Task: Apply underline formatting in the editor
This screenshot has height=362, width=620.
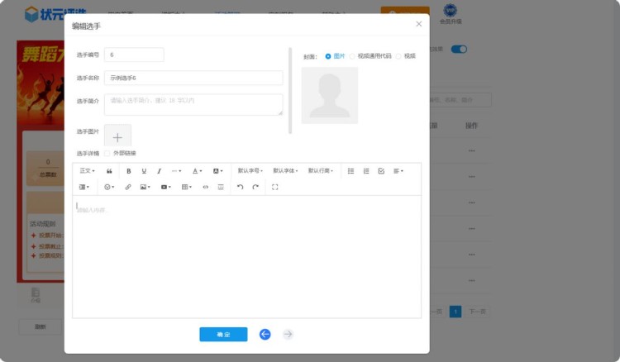Action: coord(144,171)
